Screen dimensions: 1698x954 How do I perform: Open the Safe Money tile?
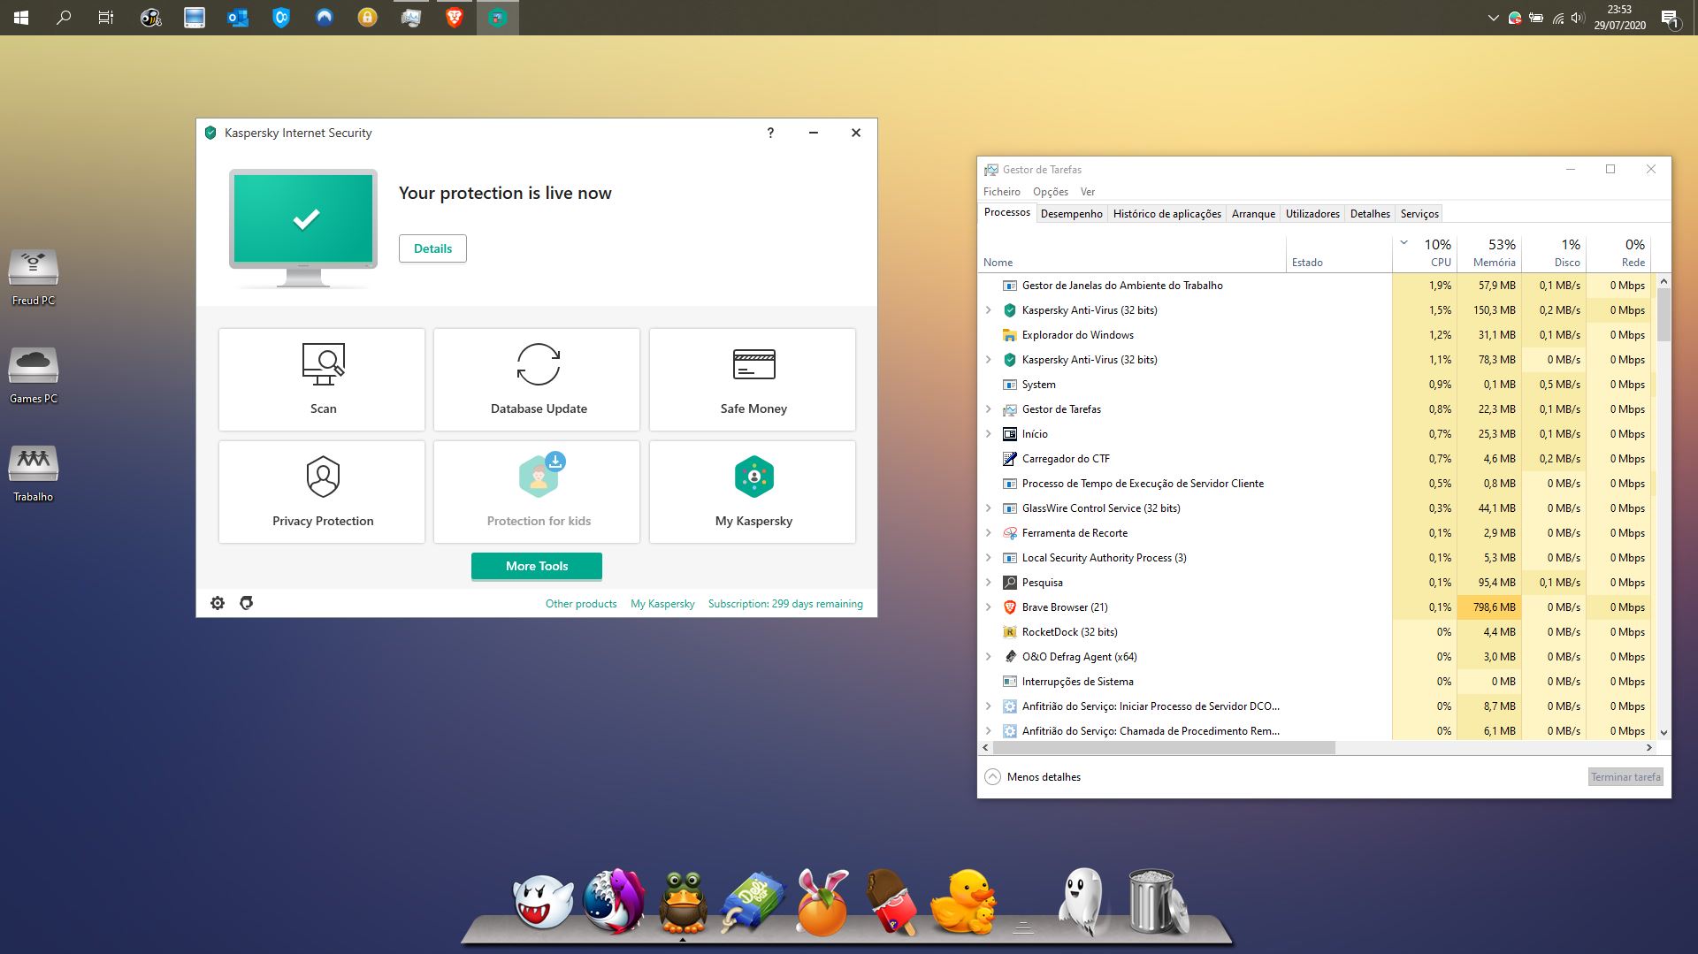pyautogui.click(x=753, y=379)
